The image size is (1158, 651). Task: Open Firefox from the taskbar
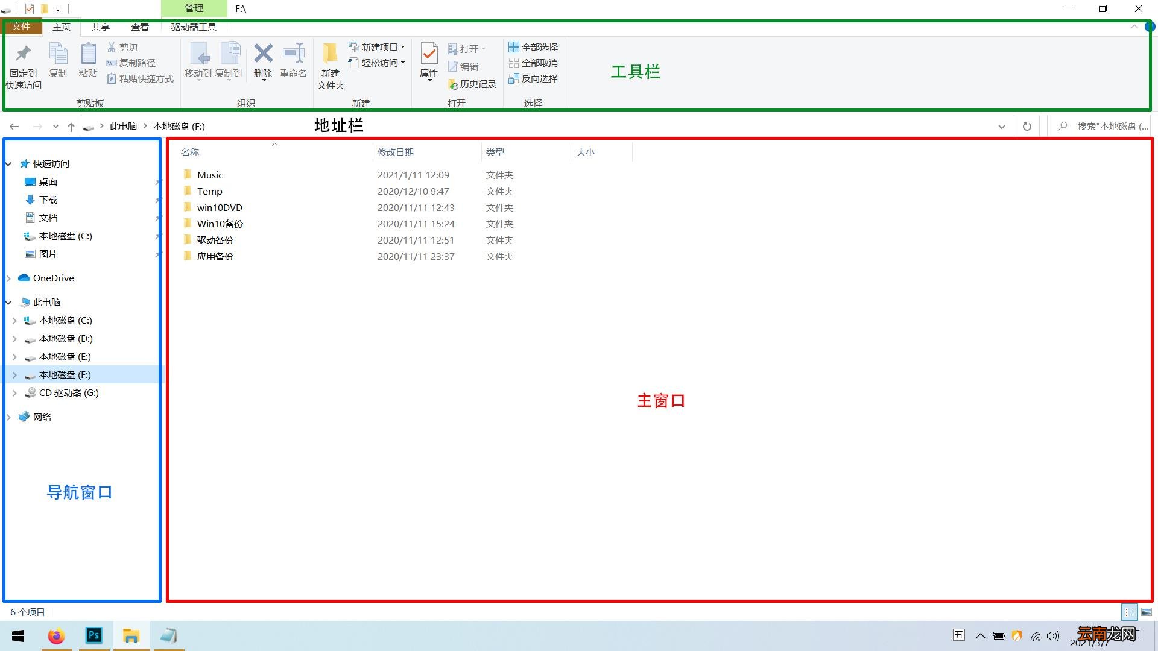[x=57, y=636]
